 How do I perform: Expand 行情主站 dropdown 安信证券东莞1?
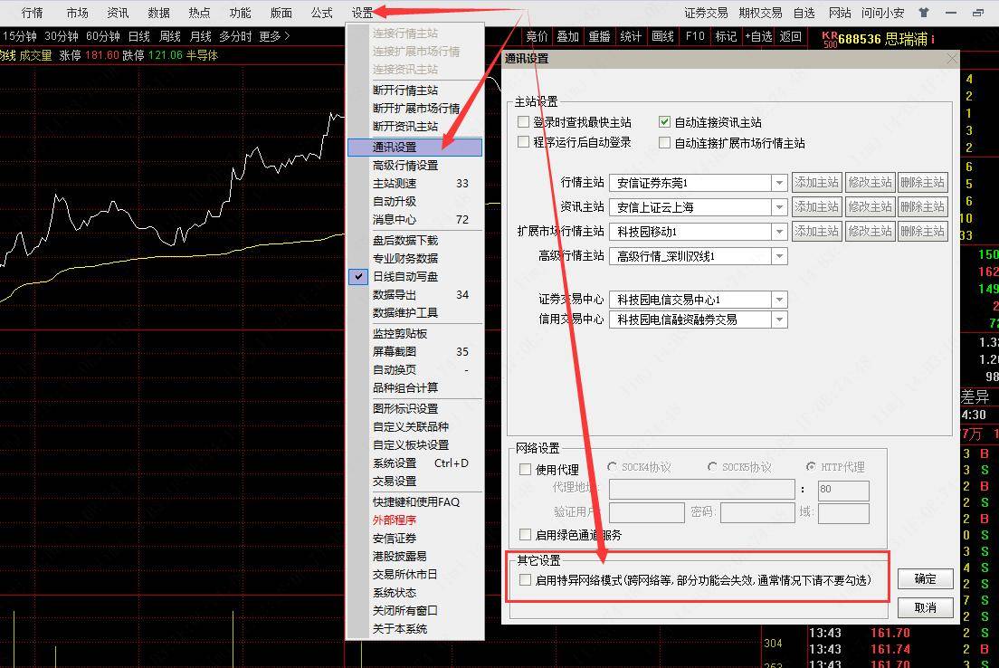[x=779, y=183]
